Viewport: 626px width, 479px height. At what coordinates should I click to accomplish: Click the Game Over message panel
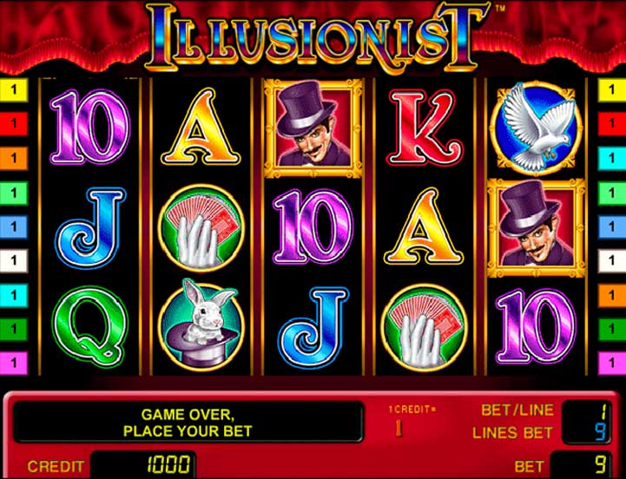[x=188, y=423]
